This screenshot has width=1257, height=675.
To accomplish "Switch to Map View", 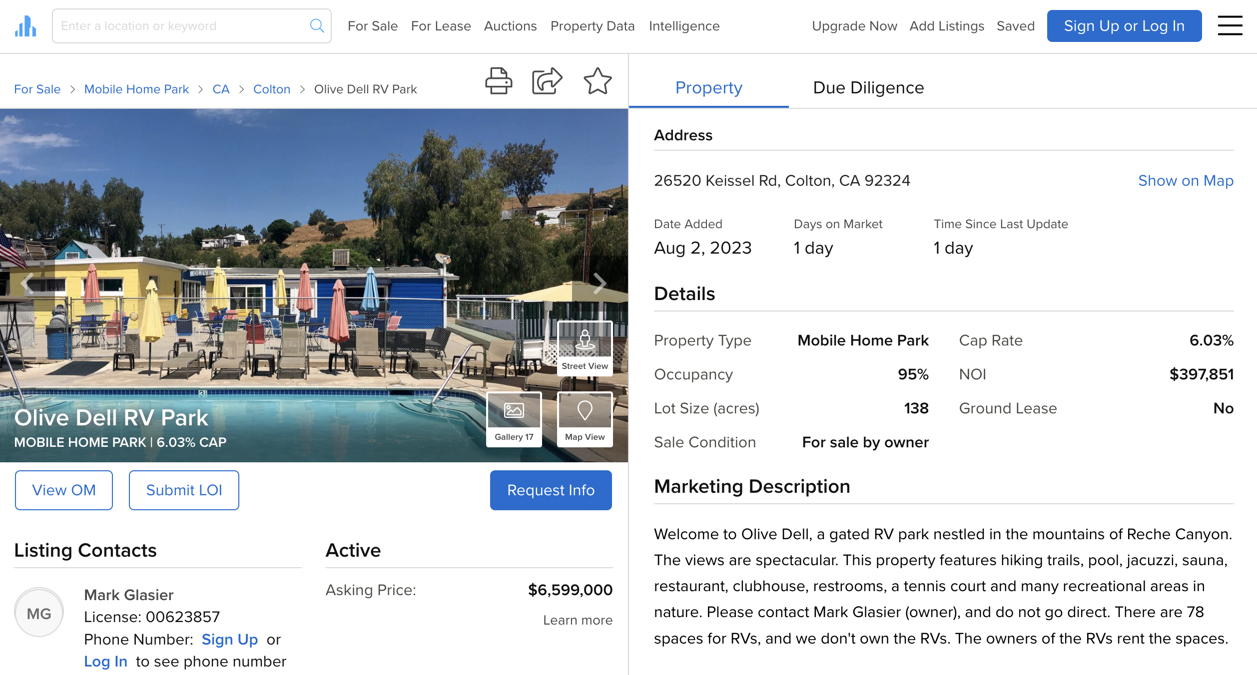I will (x=585, y=419).
